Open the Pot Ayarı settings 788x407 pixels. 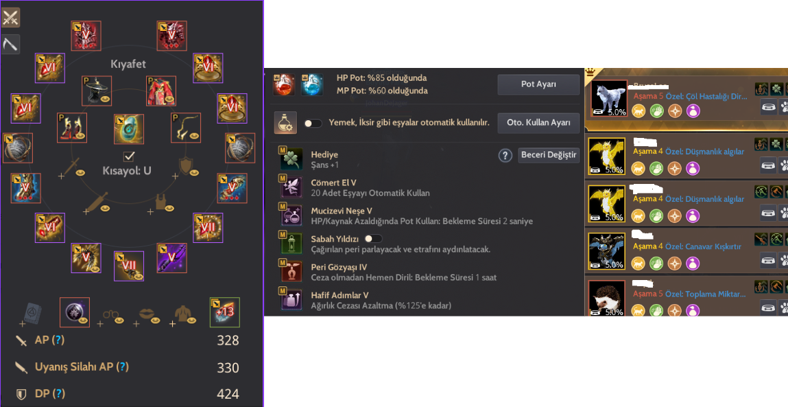[x=538, y=84]
